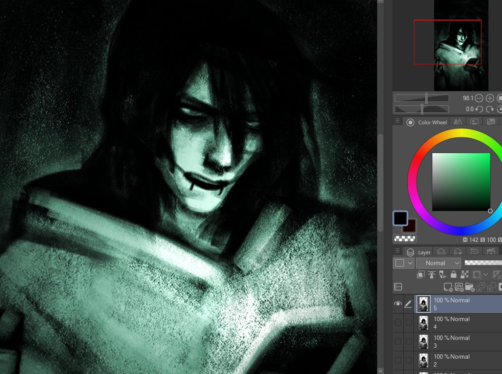Open the History tab
Image resolution: width=502 pixels, height=374 pixels.
click(x=474, y=252)
